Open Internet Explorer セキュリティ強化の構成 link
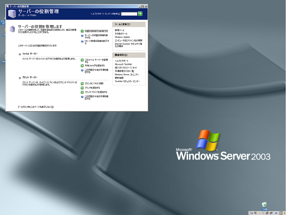Viewport: 286px width, 215px height. 128,45
